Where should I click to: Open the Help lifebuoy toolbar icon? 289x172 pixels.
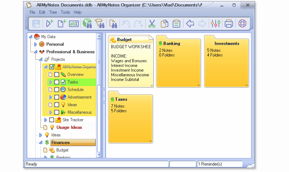click(242, 24)
